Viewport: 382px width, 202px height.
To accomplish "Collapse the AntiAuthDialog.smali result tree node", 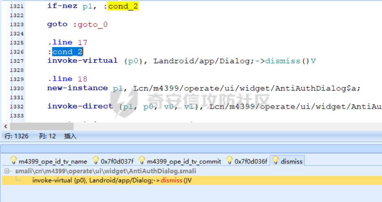I will coord(8,171).
